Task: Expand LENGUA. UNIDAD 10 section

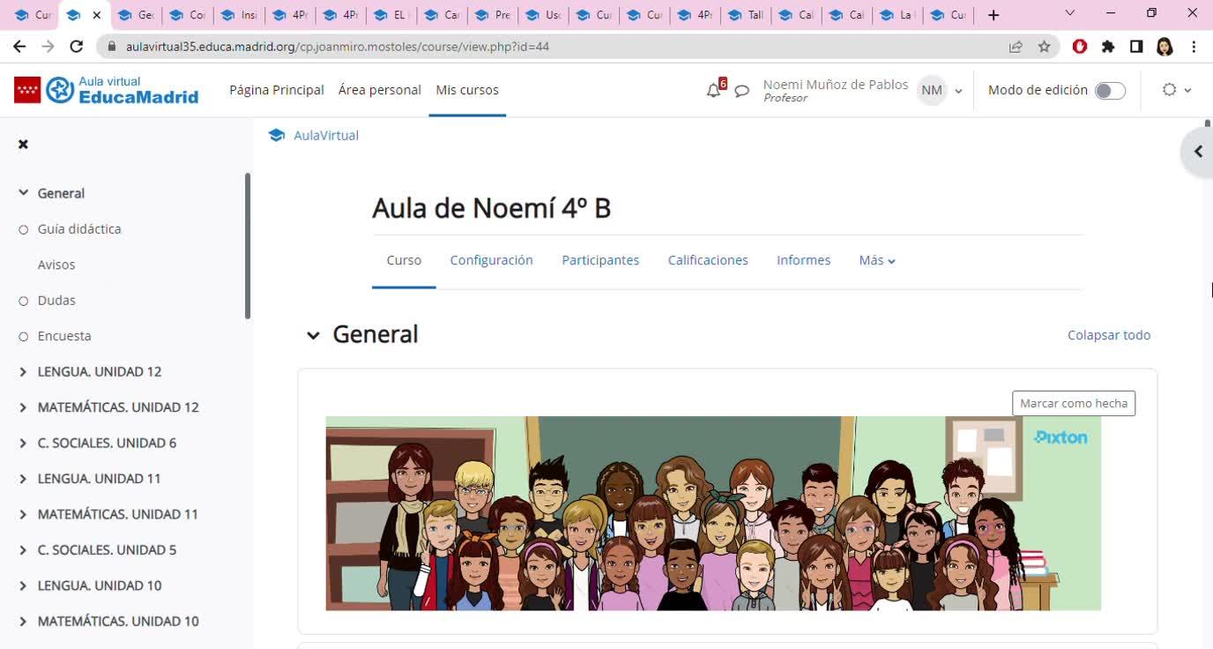Action: 24,586
